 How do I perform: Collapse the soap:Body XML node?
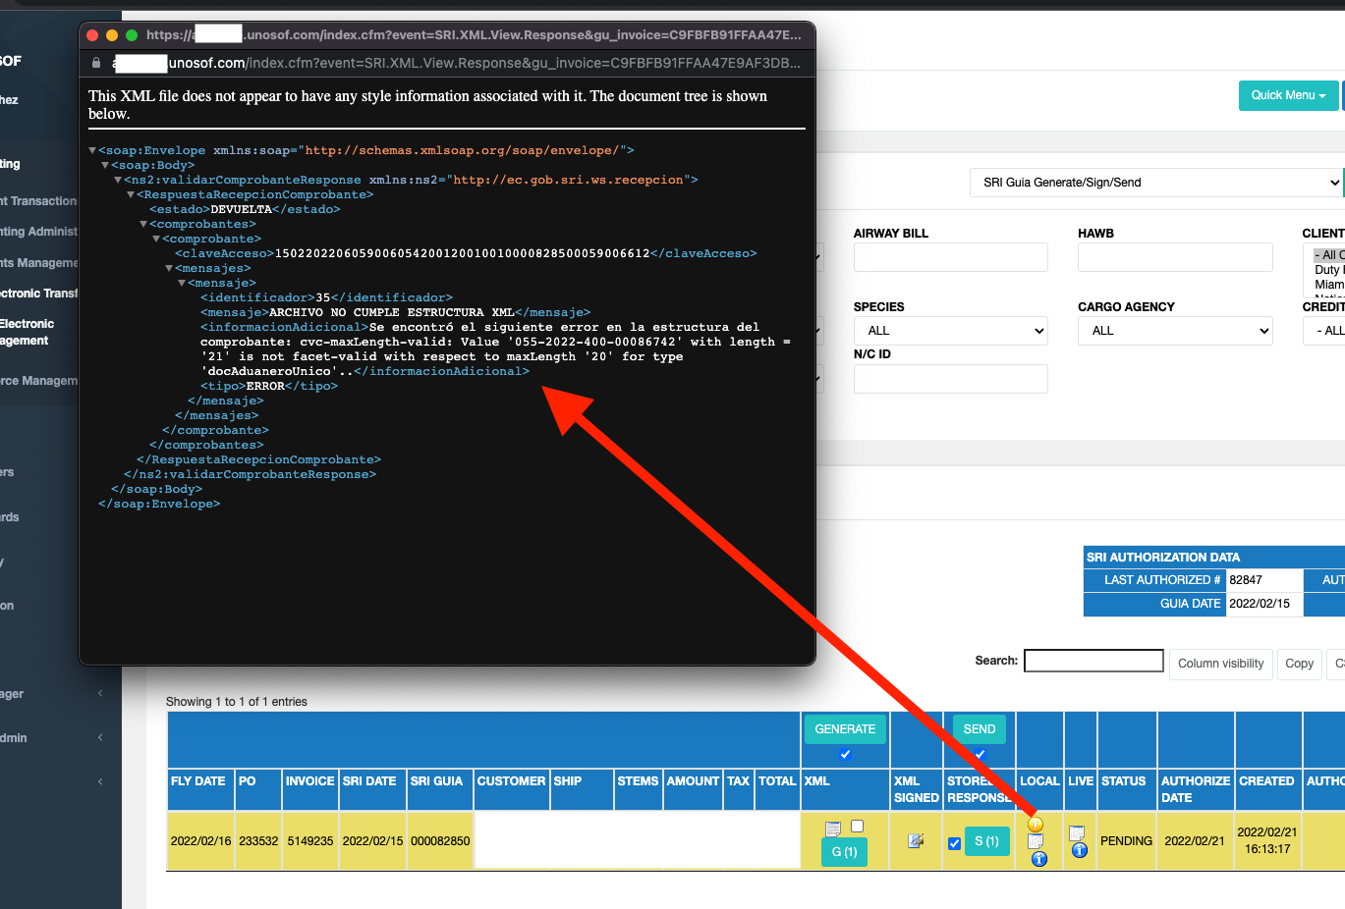105,166
